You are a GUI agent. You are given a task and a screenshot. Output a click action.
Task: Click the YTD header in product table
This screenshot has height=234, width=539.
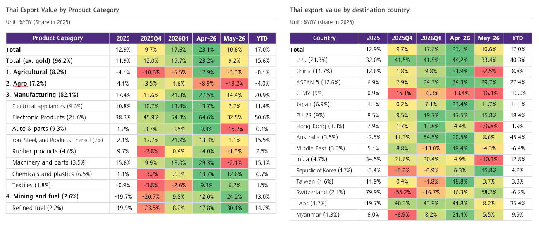[x=262, y=38]
